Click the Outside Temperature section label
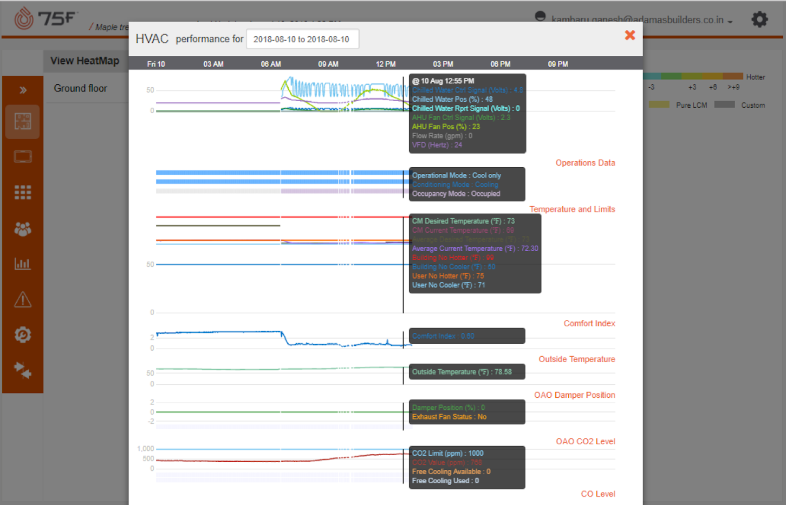The image size is (786, 505). click(576, 359)
